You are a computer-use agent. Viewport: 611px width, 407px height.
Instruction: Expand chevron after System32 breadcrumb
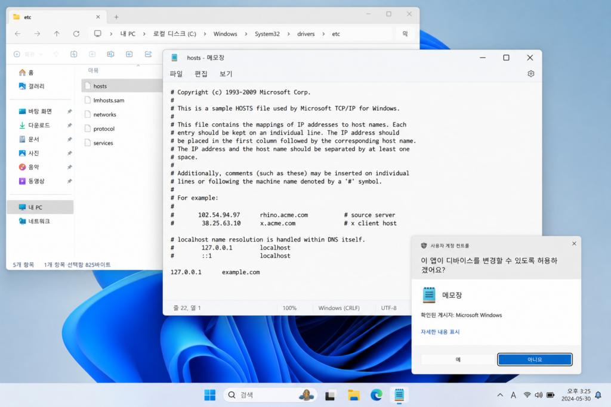(288, 34)
